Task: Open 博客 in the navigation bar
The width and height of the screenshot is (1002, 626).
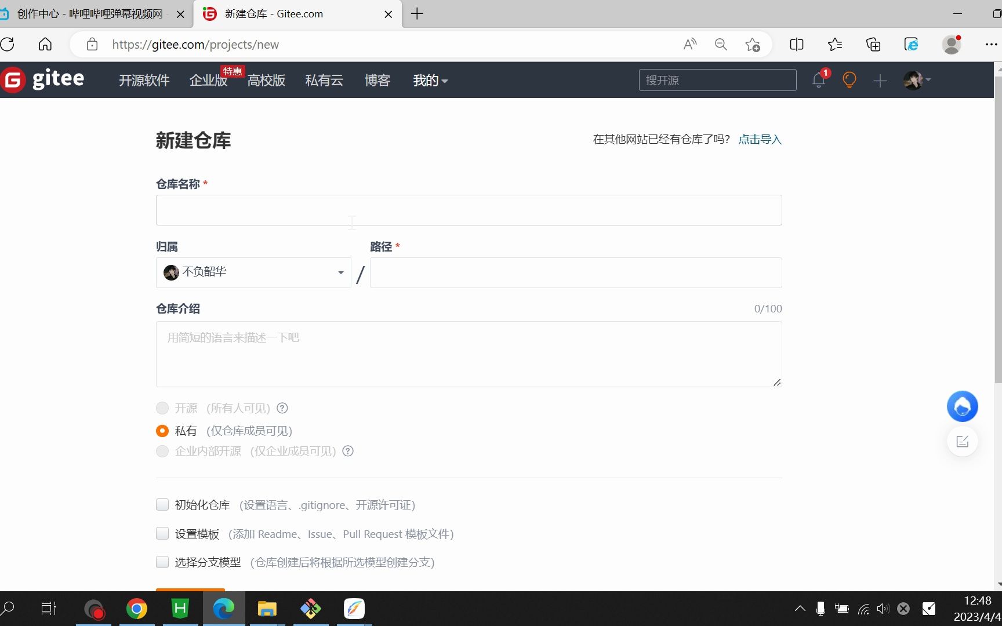Action: (x=377, y=81)
